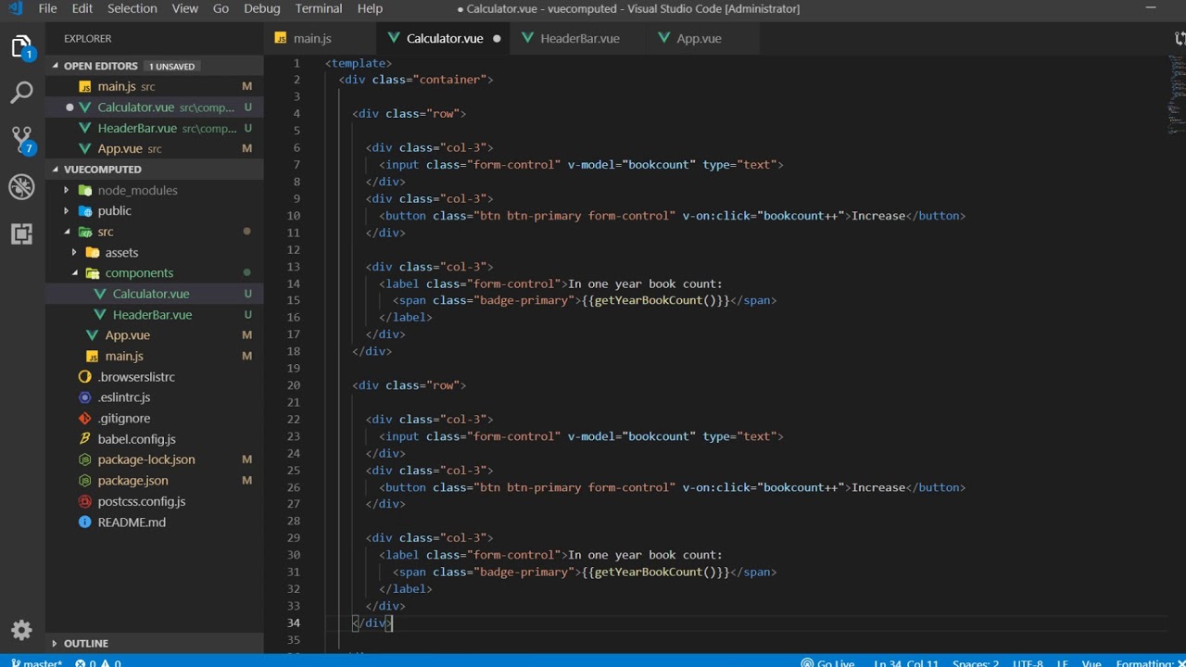Open the Selection menu
This screenshot has width=1186, height=667.
(x=132, y=8)
